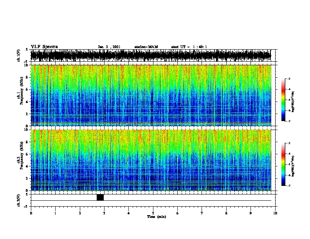Click the ch.3(V) axis label at the bottom
Image resolution: width=310 pixels, height=239 pixels.
[x=18, y=200]
